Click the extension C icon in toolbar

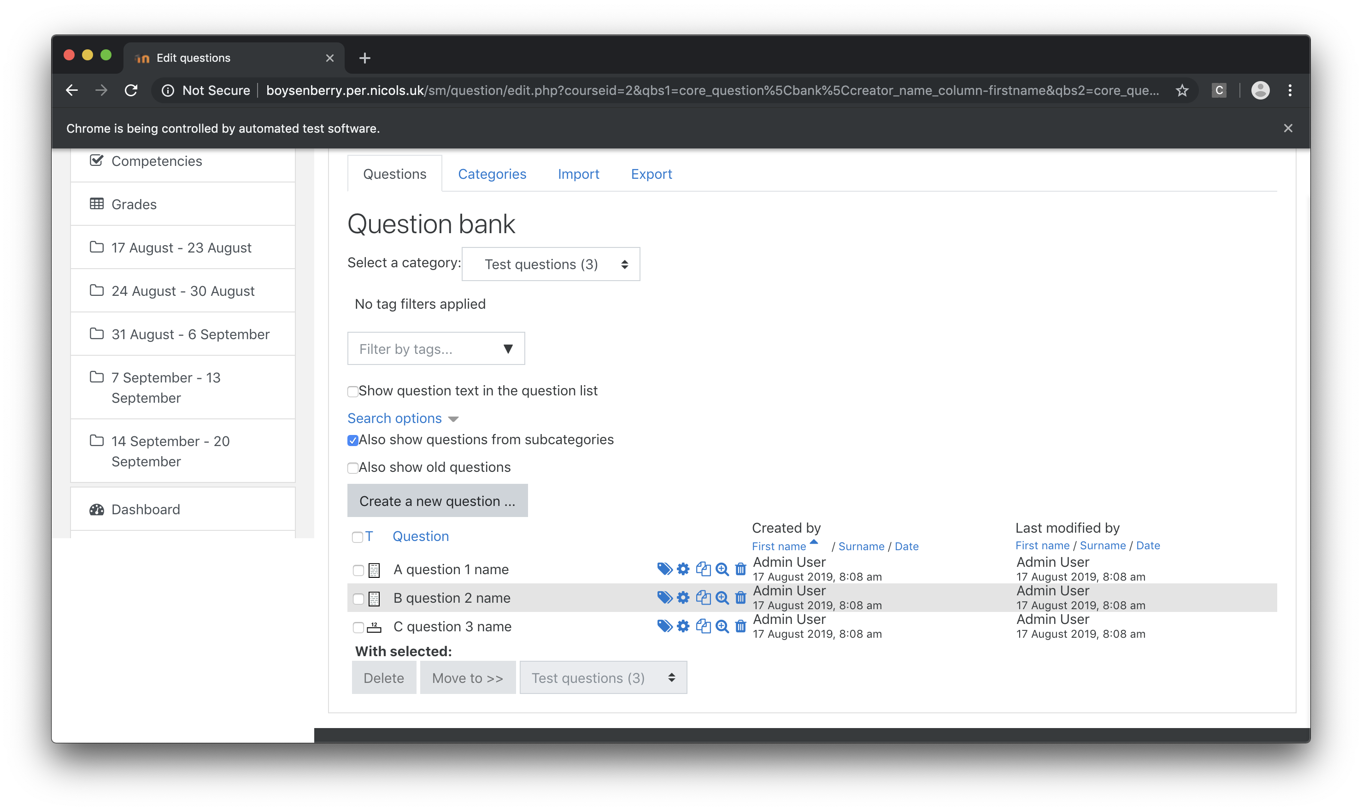pos(1219,90)
